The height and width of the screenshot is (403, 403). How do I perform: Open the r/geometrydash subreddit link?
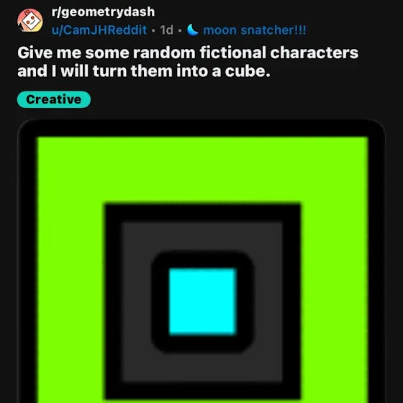click(103, 12)
